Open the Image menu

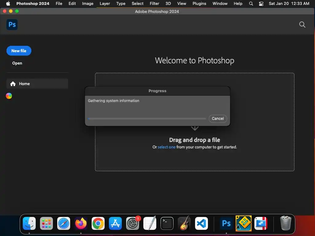coord(88,3)
